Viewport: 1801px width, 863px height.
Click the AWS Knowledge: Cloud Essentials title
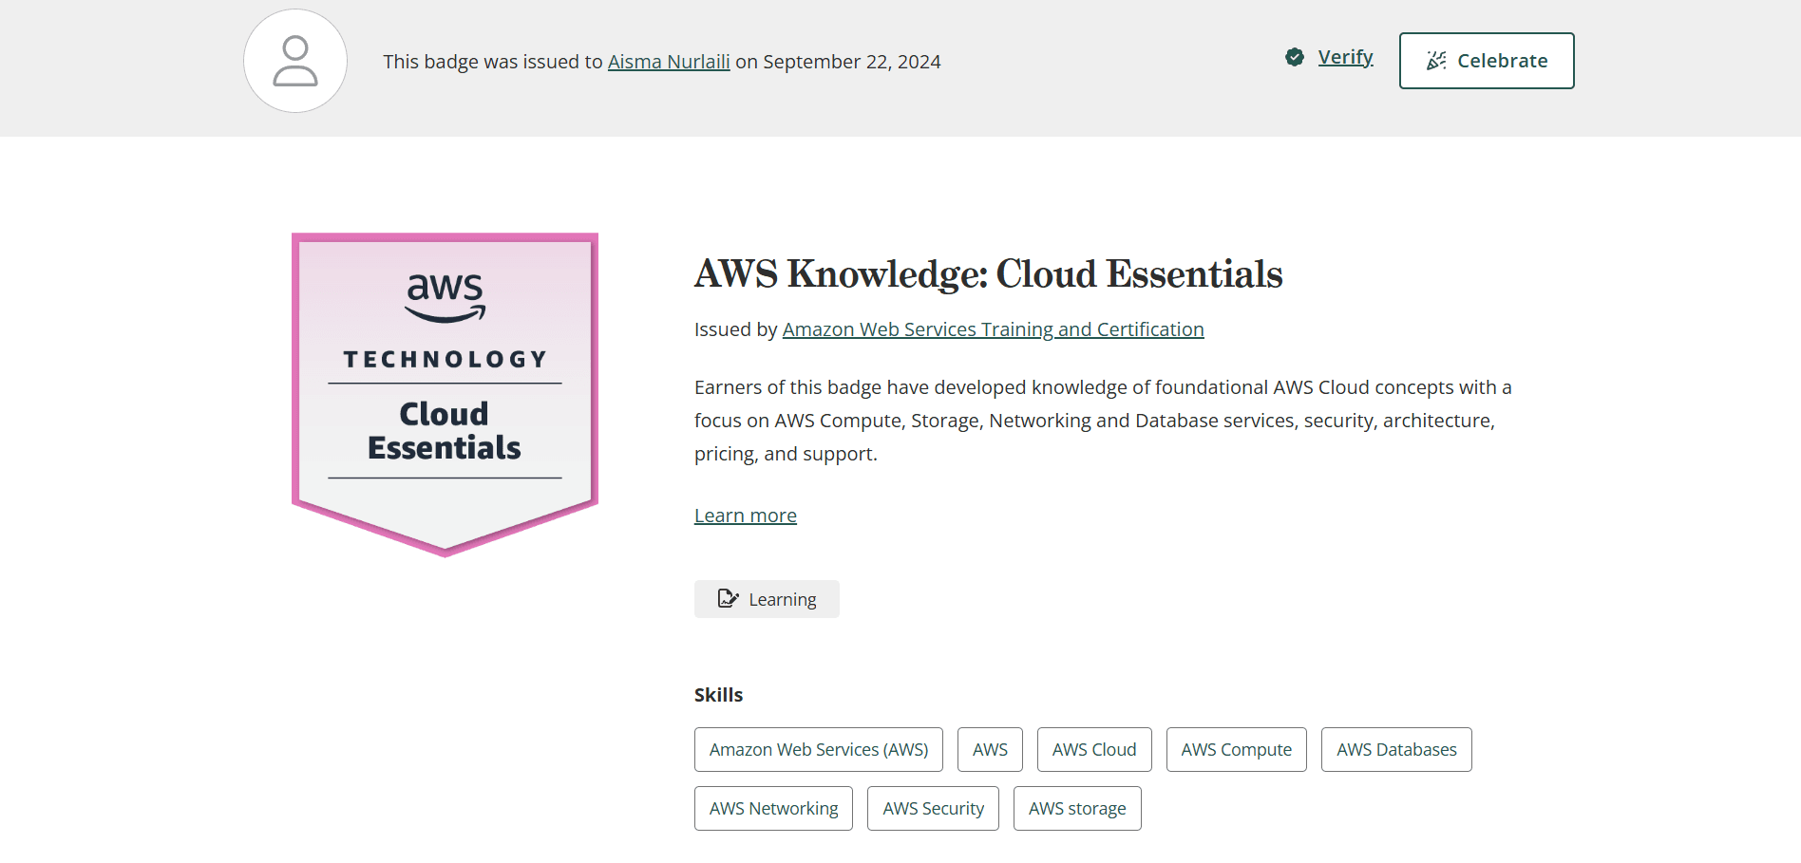pyautogui.click(x=989, y=273)
